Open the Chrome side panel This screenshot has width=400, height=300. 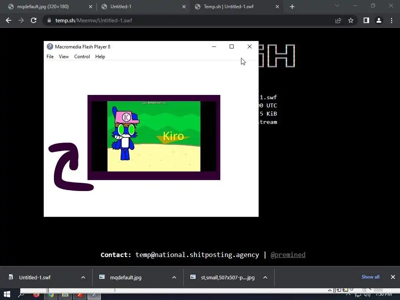tap(366, 20)
